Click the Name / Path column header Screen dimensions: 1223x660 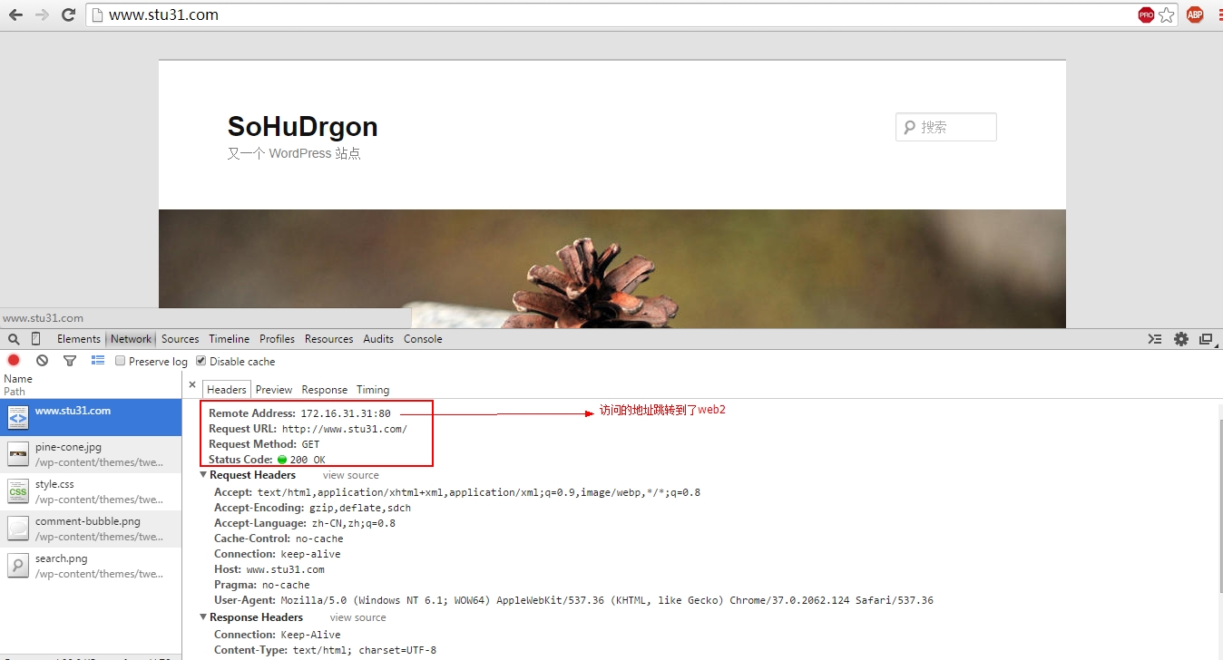91,385
